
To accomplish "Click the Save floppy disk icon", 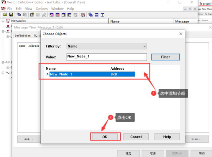I will click(11, 15).
